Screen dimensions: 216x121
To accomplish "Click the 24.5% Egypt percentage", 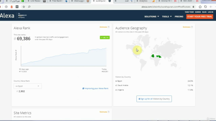I will click(190, 81).
